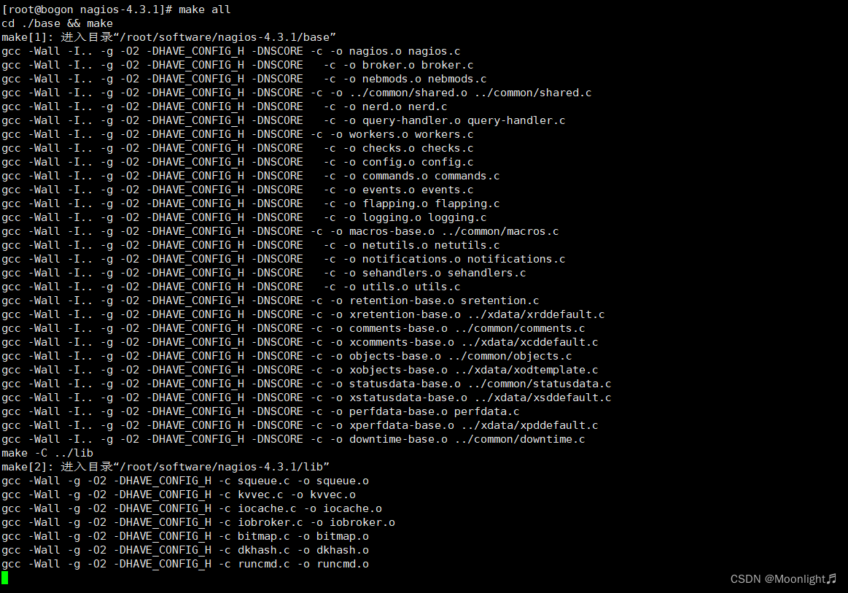This screenshot has width=848, height=593.
Task: Select the line compiling broker.o
Action: [x=238, y=65]
